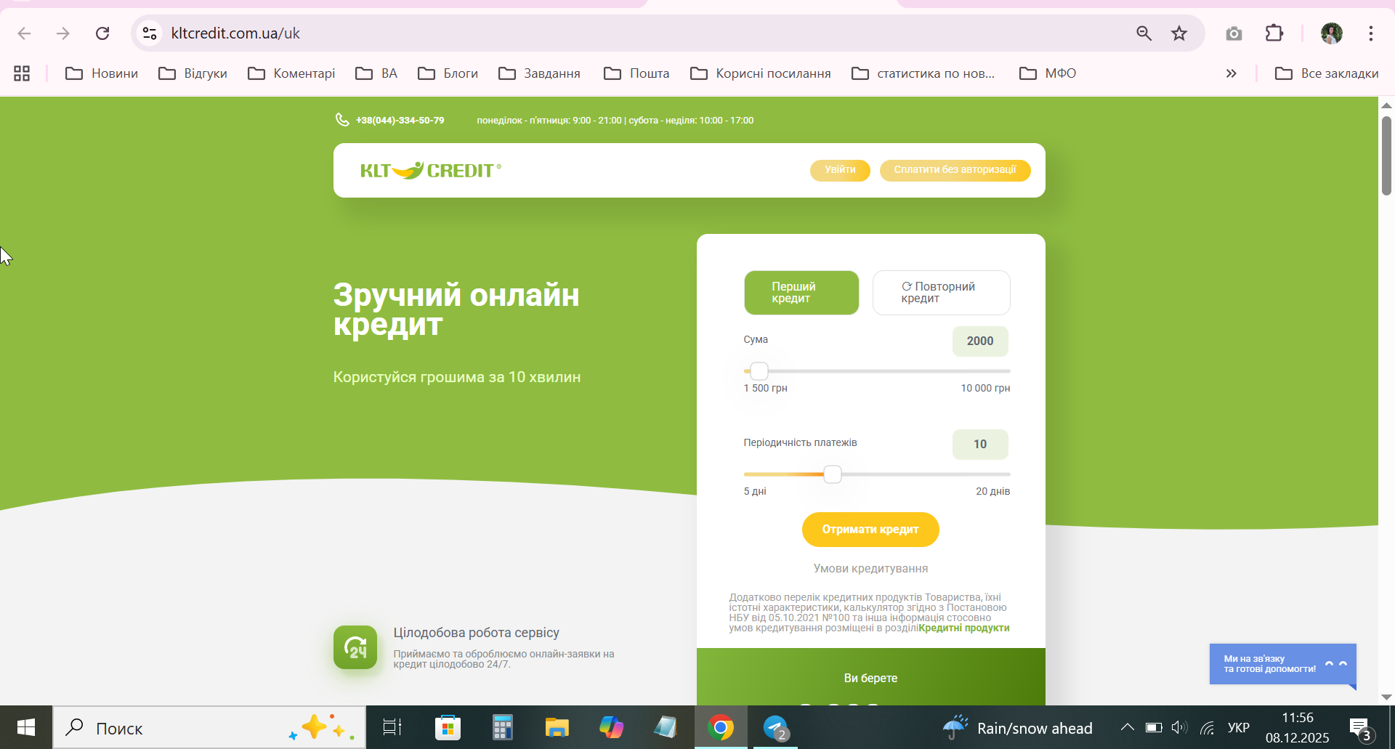Open the Пошта bookmark folder
The image size is (1395, 749).
(636, 73)
